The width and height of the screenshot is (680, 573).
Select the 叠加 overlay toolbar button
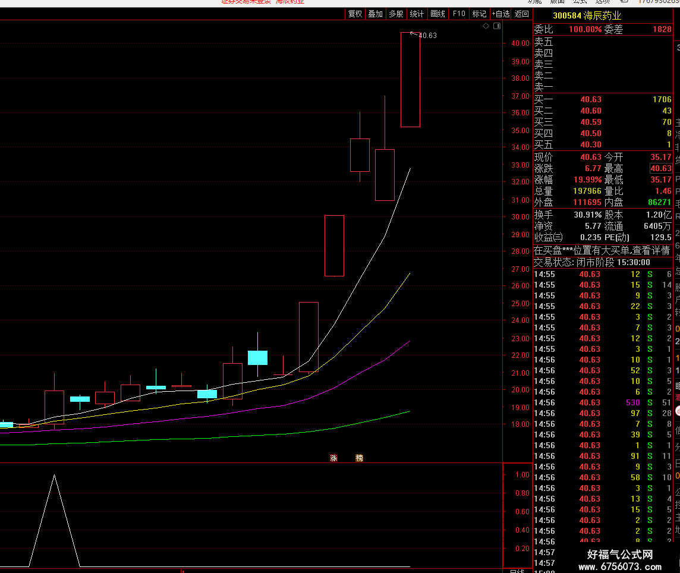pyautogui.click(x=376, y=14)
